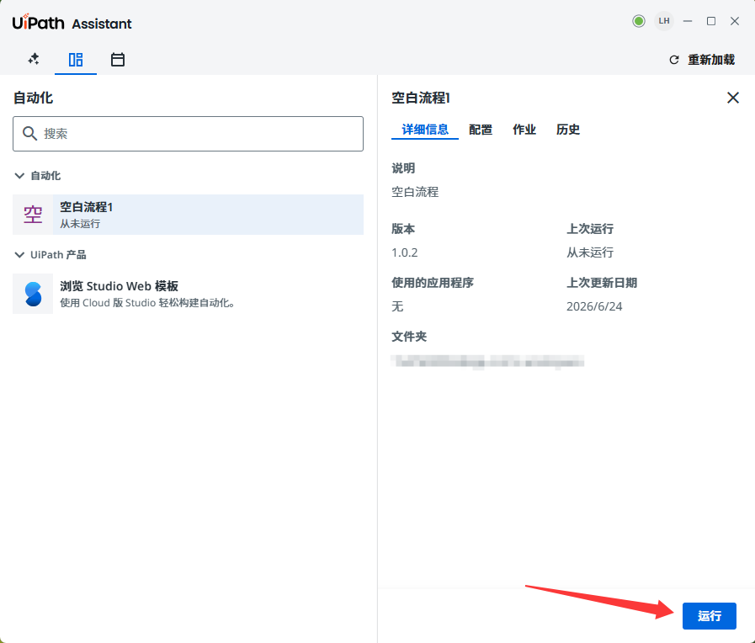The width and height of the screenshot is (755, 643).
Task: Switch to the 配置 tab
Action: coord(481,130)
